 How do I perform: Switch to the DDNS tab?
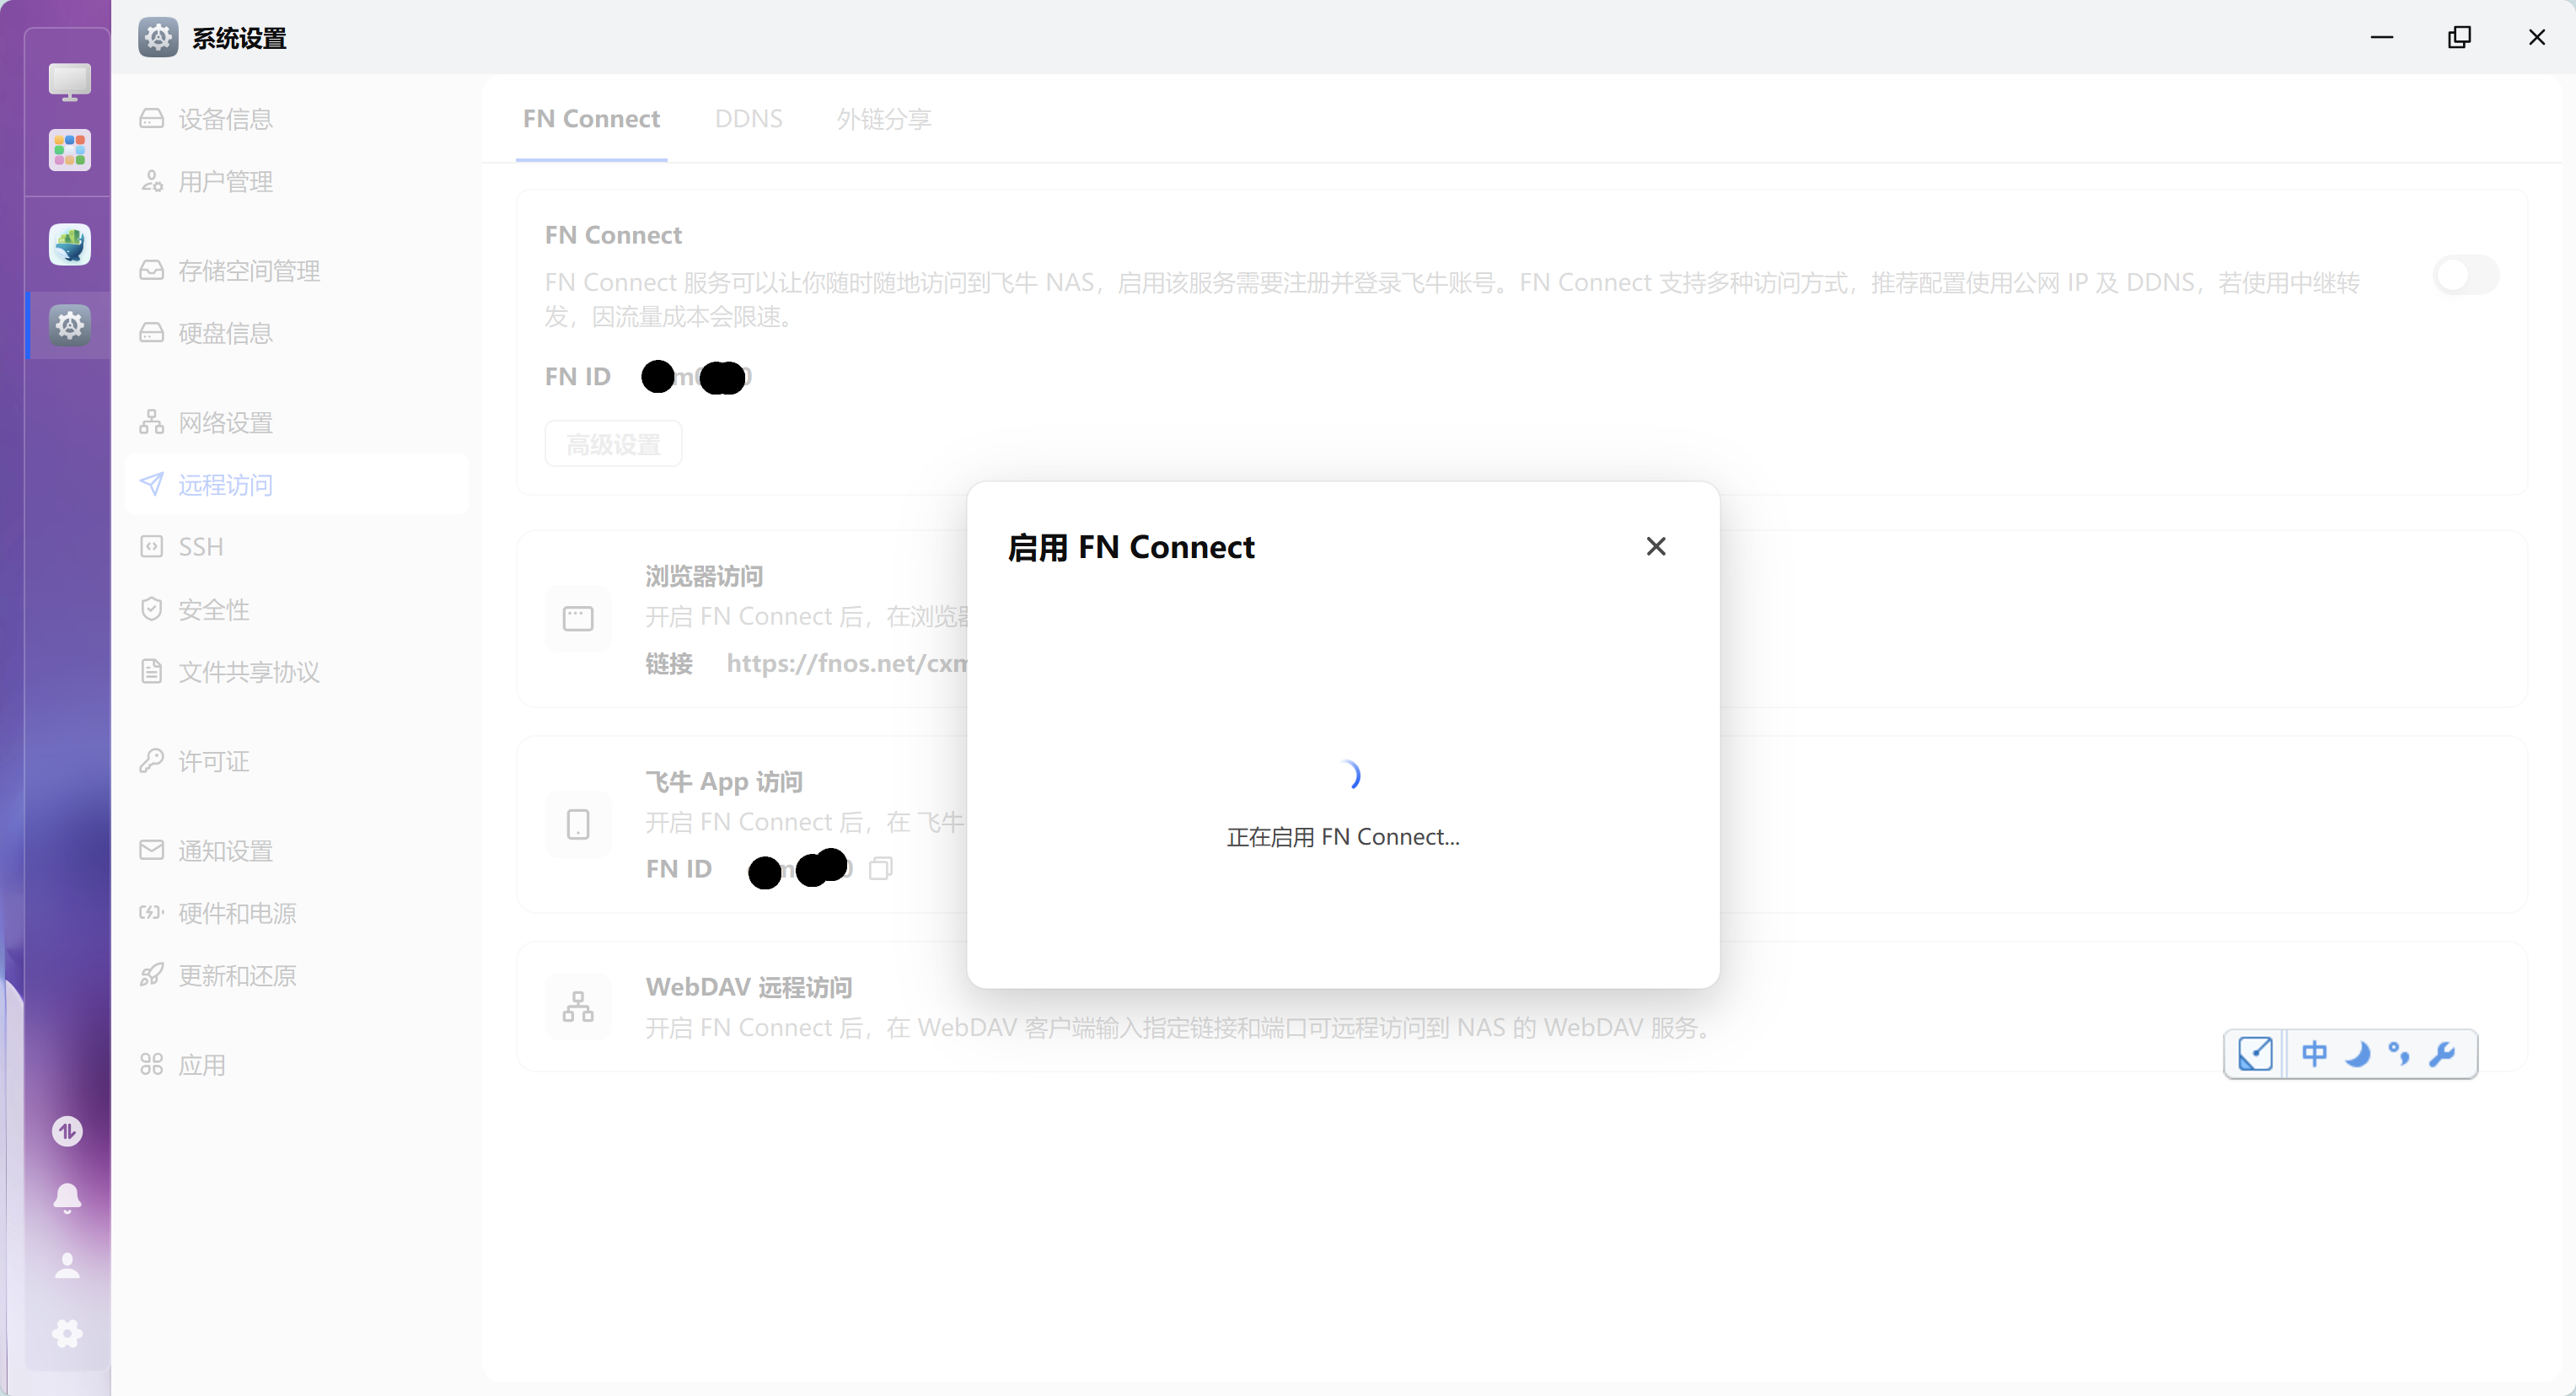(x=748, y=118)
